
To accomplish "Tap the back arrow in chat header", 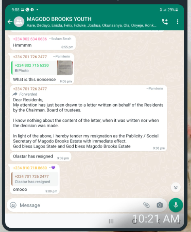I will pyautogui.click(x=10, y=22).
